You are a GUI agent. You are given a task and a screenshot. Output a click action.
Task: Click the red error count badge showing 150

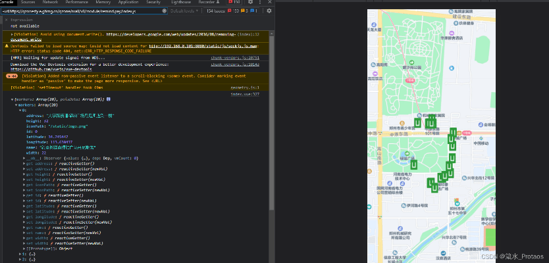coord(234,3)
